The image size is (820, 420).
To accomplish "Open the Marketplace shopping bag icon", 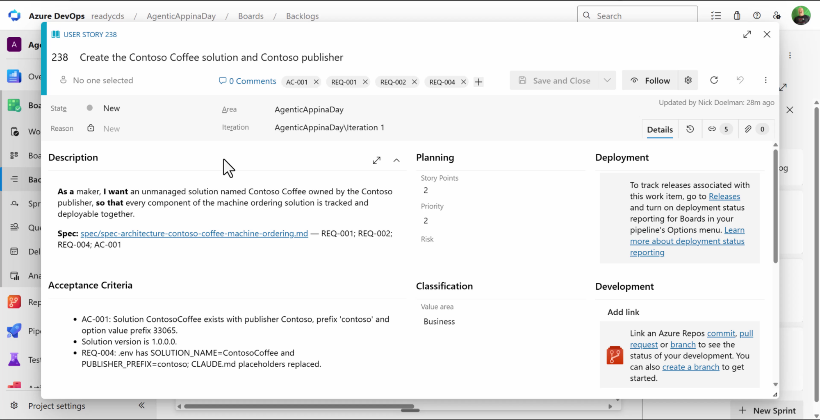I will coord(737,16).
